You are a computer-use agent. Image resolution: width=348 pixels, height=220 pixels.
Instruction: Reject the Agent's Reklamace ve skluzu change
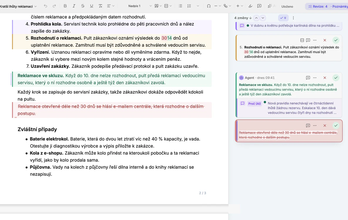coord(325,78)
